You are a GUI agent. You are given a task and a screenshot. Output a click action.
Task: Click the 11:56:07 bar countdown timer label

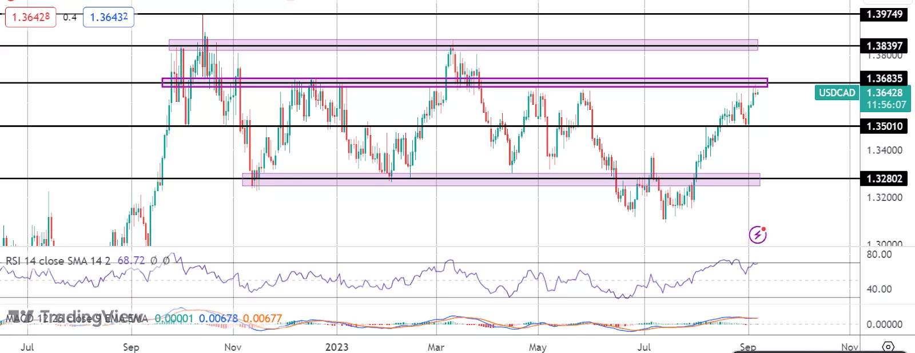pos(886,105)
